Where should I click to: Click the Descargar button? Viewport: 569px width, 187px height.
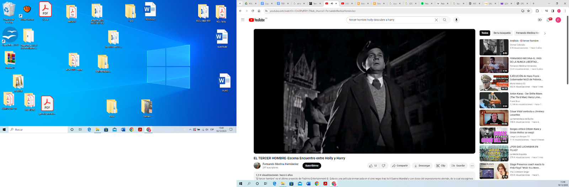[x=422, y=166]
